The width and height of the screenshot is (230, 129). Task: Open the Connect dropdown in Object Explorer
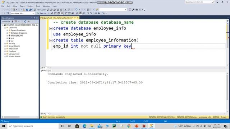(6, 21)
